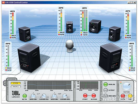Viewport: 138px width, 104px height.
Task: Collapse the SYSTEM EQ panel arrow
Action: (8, 82)
